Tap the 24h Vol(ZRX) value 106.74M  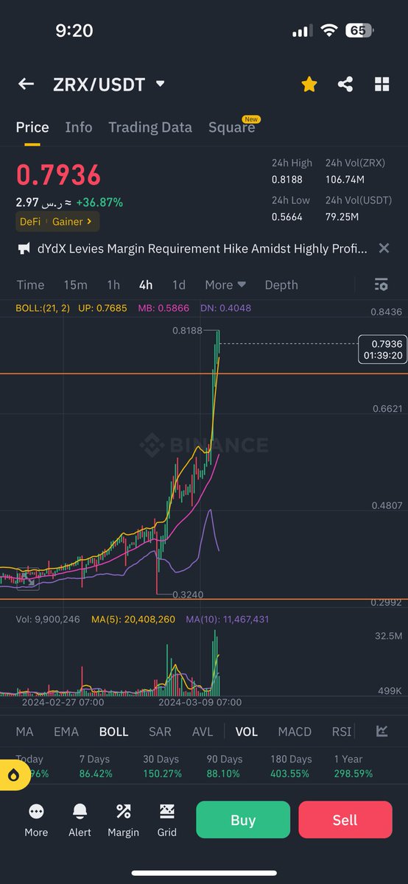tap(343, 179)
